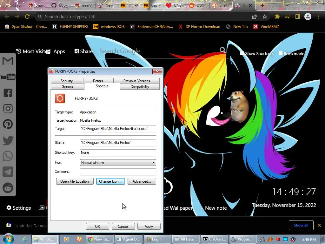Image resolution: width=325 pixels, height=244 pixels.
Task: Open the Chrome profile avatar
Action: click(308, 17)
